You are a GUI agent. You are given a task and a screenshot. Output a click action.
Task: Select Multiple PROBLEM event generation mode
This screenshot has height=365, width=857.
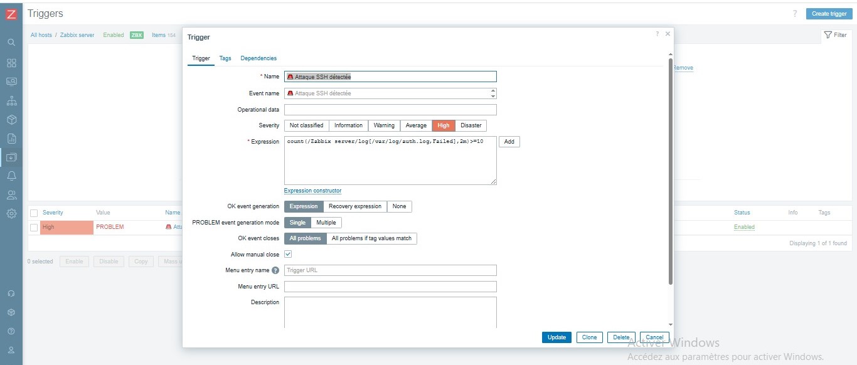(326, 223)
